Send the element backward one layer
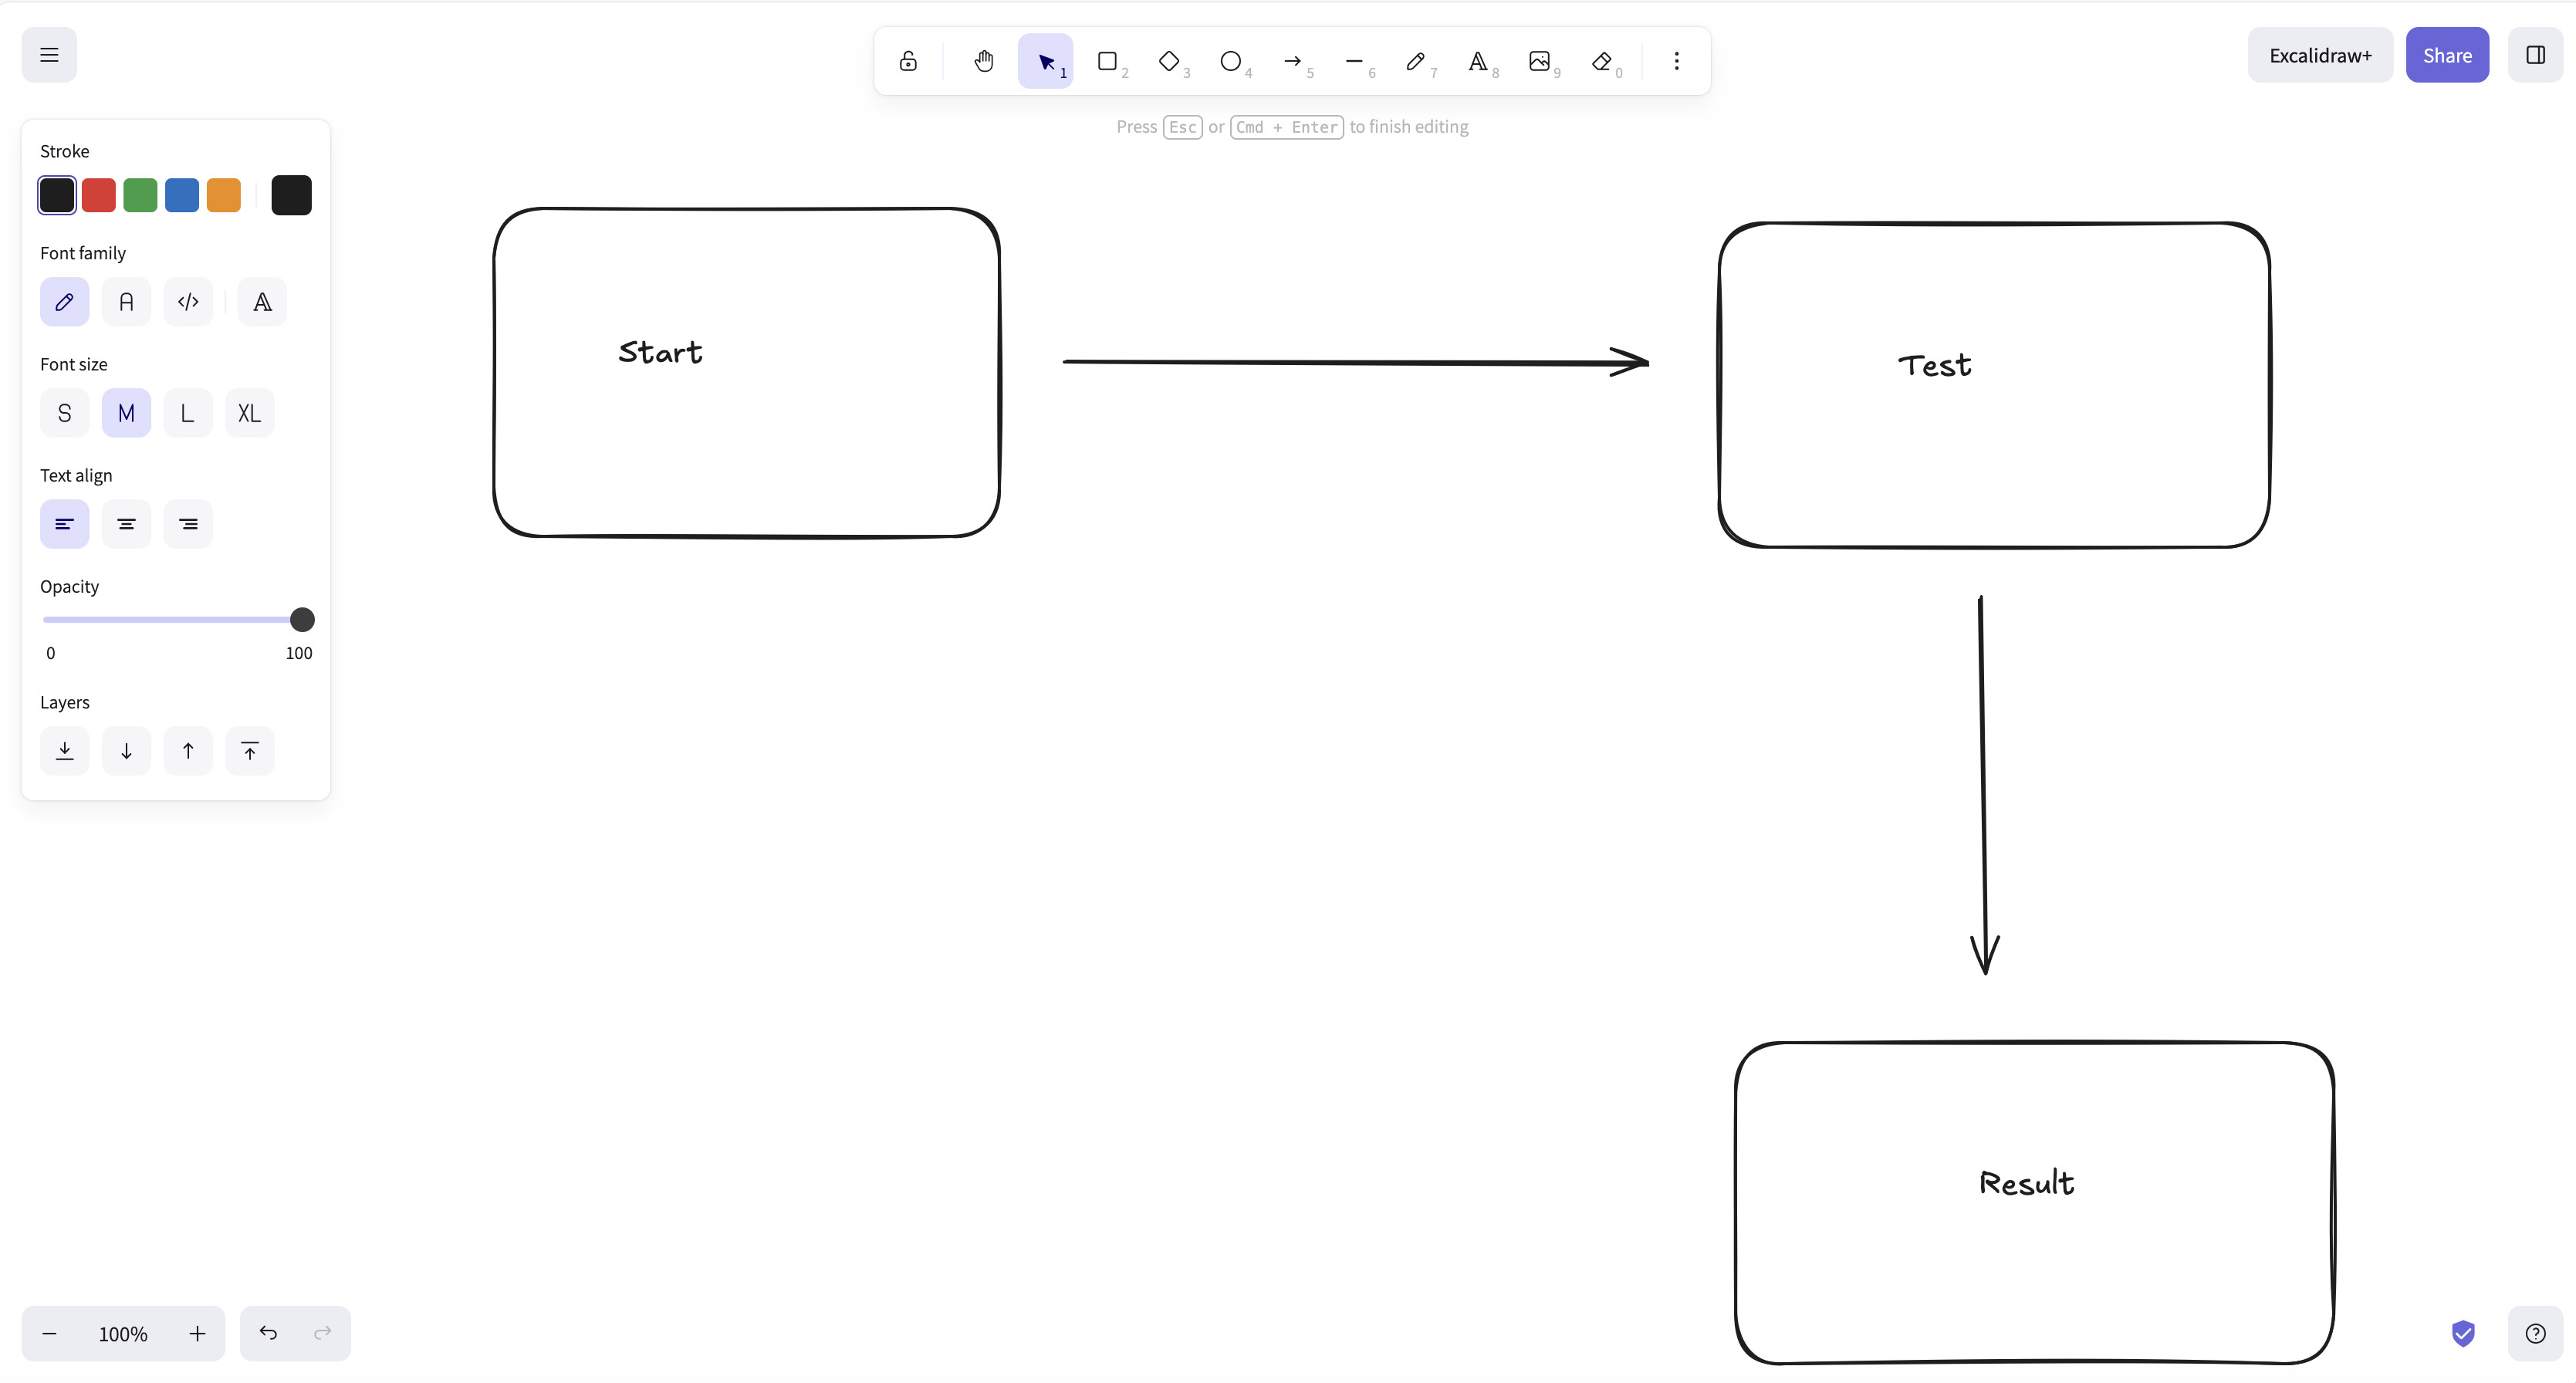This screenshot has width=2576, height=1383. (126, 751)
